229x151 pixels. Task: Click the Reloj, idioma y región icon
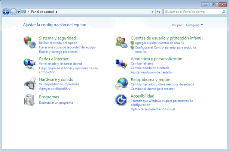[121, 84]
